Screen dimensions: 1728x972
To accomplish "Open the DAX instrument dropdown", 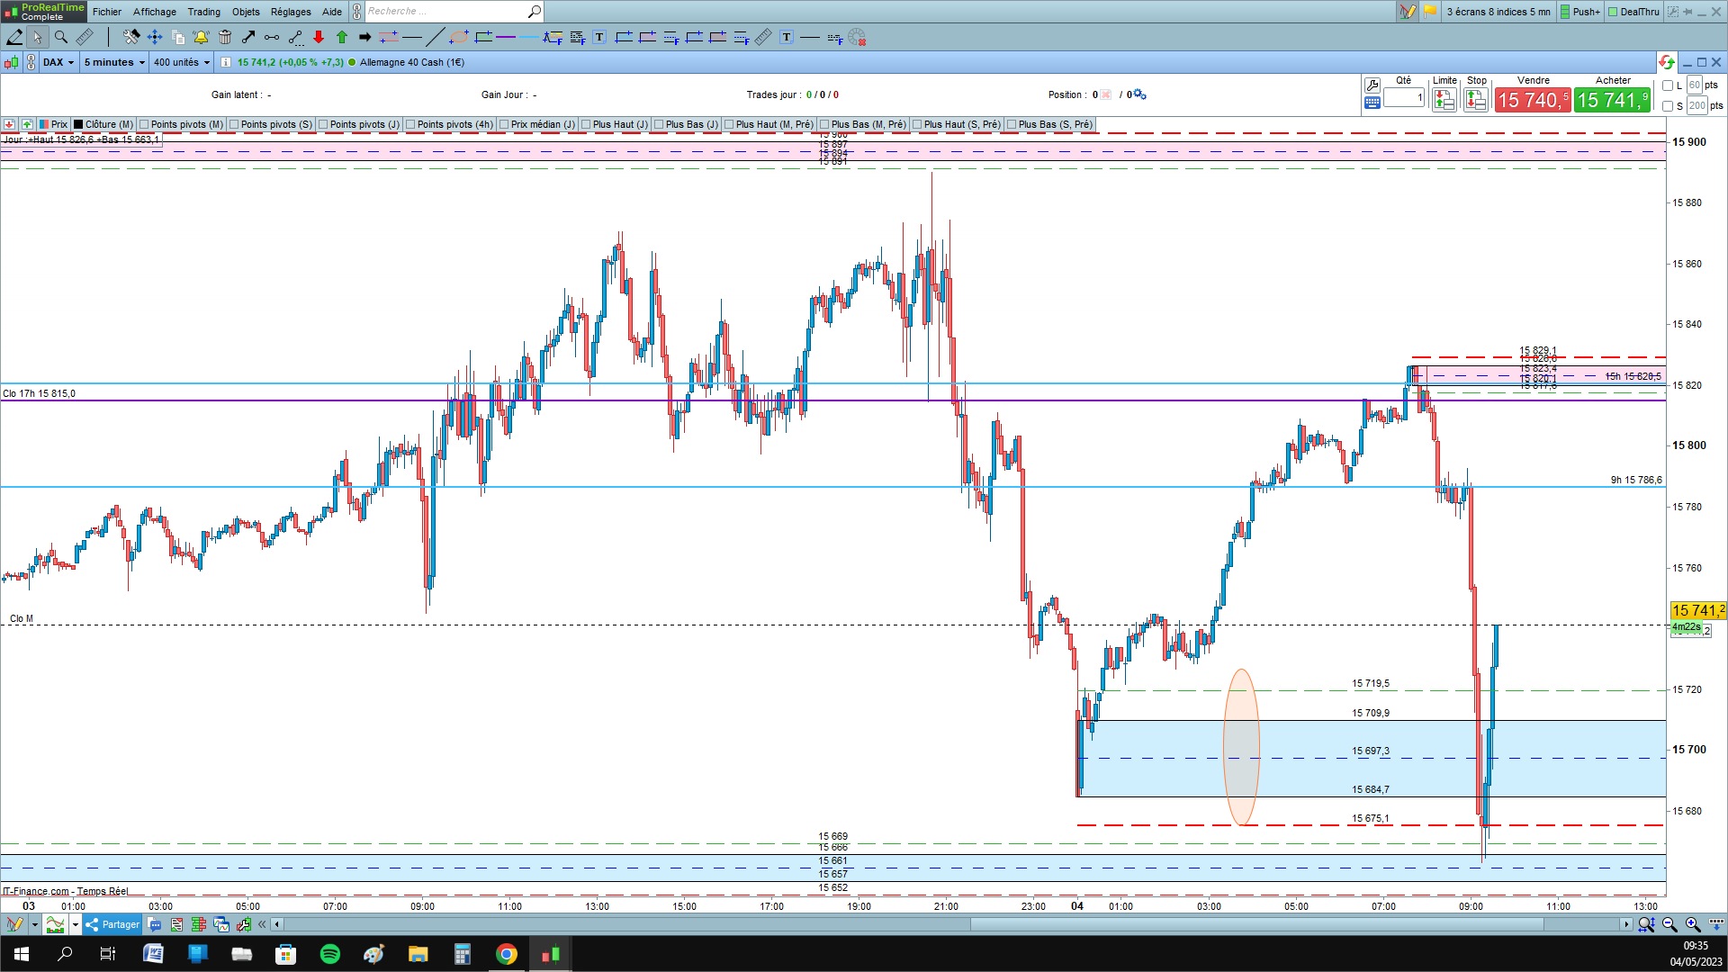I will pyautogui.click(x=58, y=62).
